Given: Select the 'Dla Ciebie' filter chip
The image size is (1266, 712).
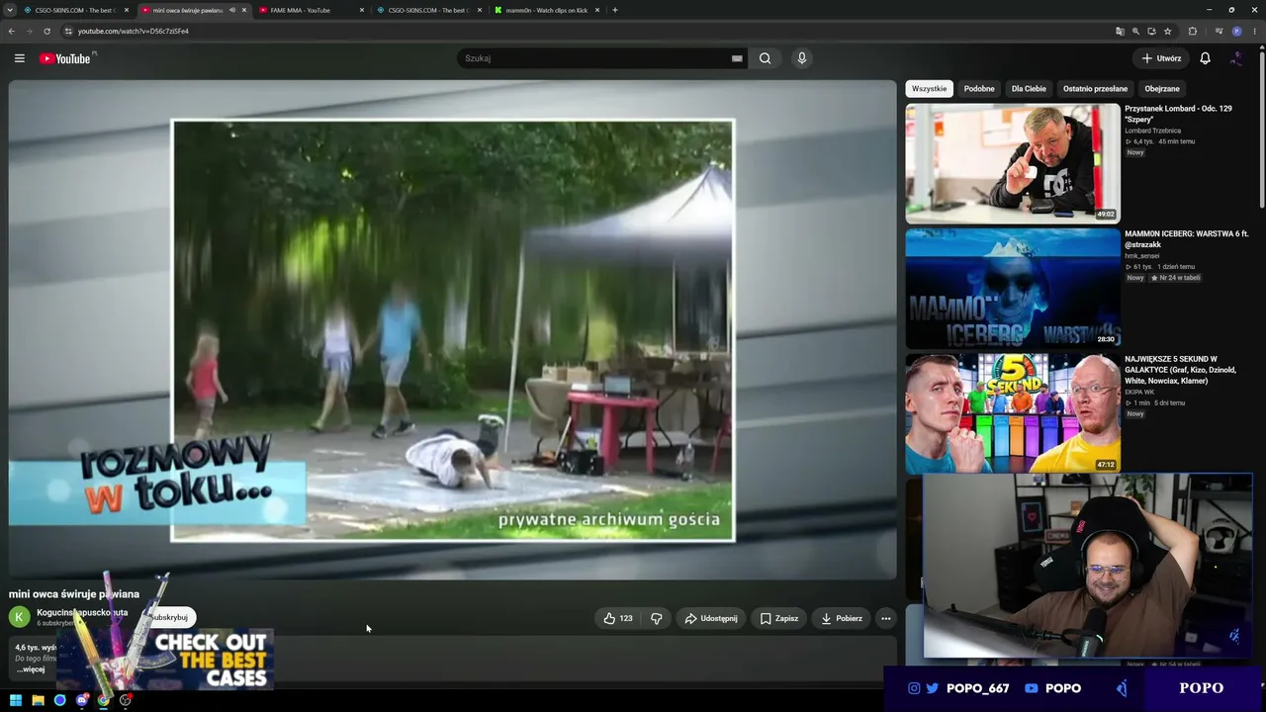Looking at the screenshot, I should tap(1029, 89).
